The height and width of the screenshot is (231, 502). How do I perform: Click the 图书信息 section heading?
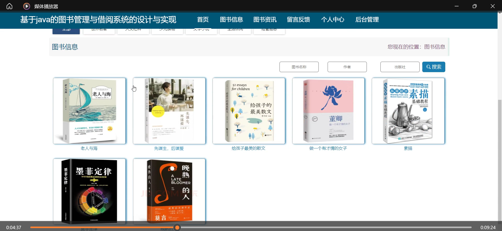click(x=65, y=47)
